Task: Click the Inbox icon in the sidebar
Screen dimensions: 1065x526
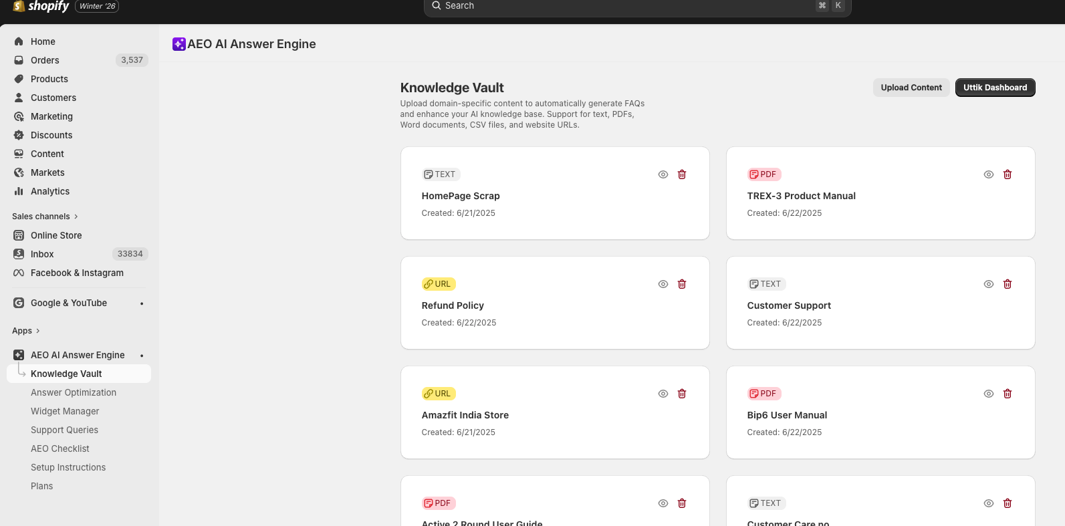Action: tap(19, 254)
